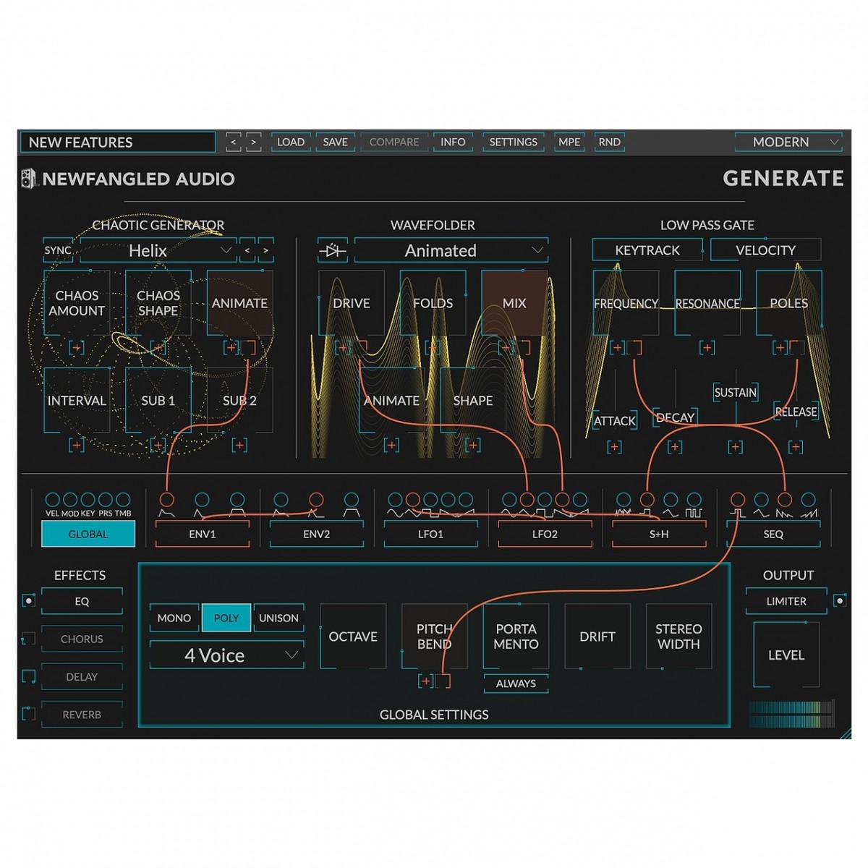Select the UNISON voice mode
This screenshot has height=868, width=868.
coord(278,618)
